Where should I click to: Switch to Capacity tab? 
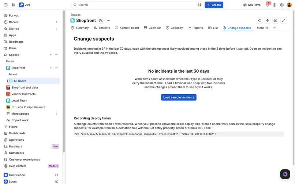(175, 28)
